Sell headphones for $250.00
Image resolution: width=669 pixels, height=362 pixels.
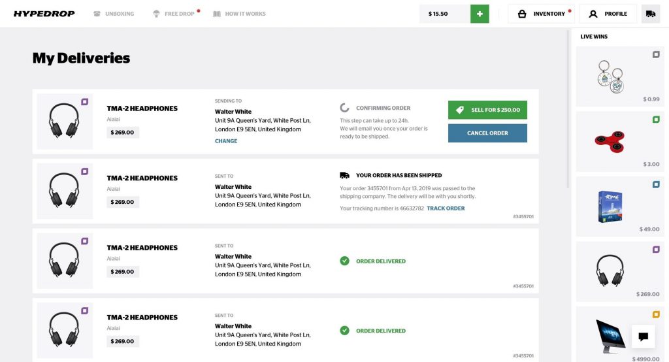pos(487,110)
